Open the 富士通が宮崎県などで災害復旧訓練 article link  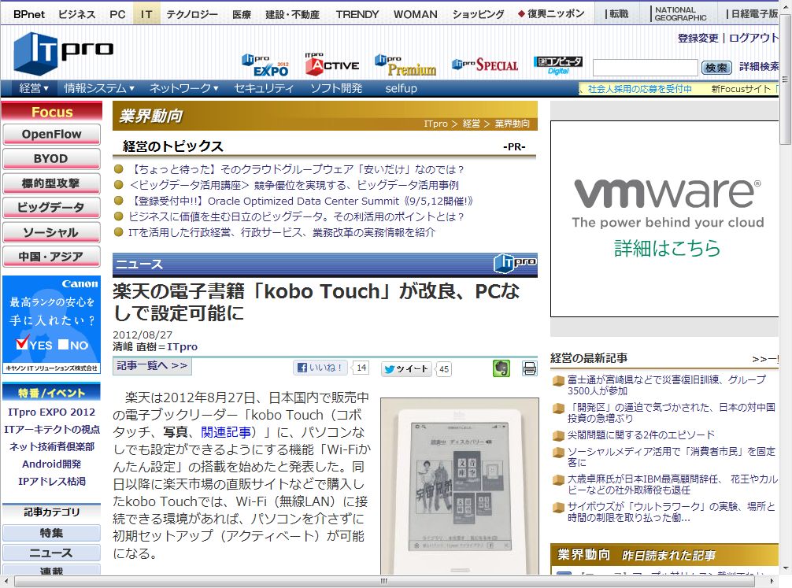pos(666,385)
